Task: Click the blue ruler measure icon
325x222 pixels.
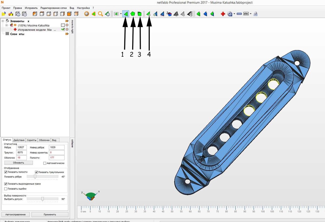Action: click(x=239, y=14)
